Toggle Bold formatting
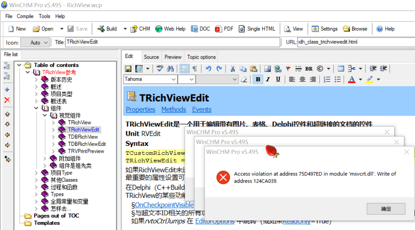The height and width of the screenshot is (230, 415). [258, 79]
